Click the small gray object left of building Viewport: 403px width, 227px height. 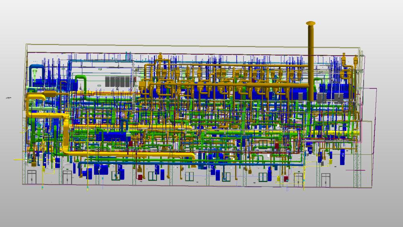tap(8, 98)
